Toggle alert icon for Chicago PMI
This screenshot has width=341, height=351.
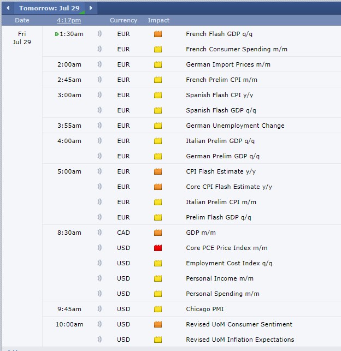click(x=100, y=309)
